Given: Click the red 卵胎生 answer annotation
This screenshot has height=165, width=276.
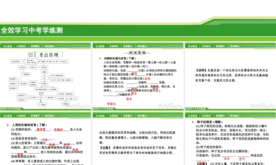Looking at the screenshot, I should pos(112,104).
